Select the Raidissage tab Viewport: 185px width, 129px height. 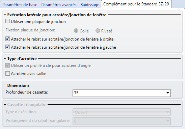(90, 5)
